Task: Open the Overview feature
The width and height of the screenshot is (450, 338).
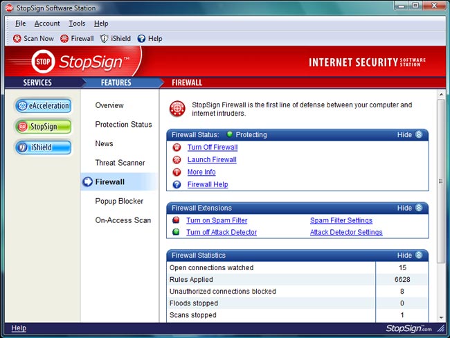Action: pos(109,105)
